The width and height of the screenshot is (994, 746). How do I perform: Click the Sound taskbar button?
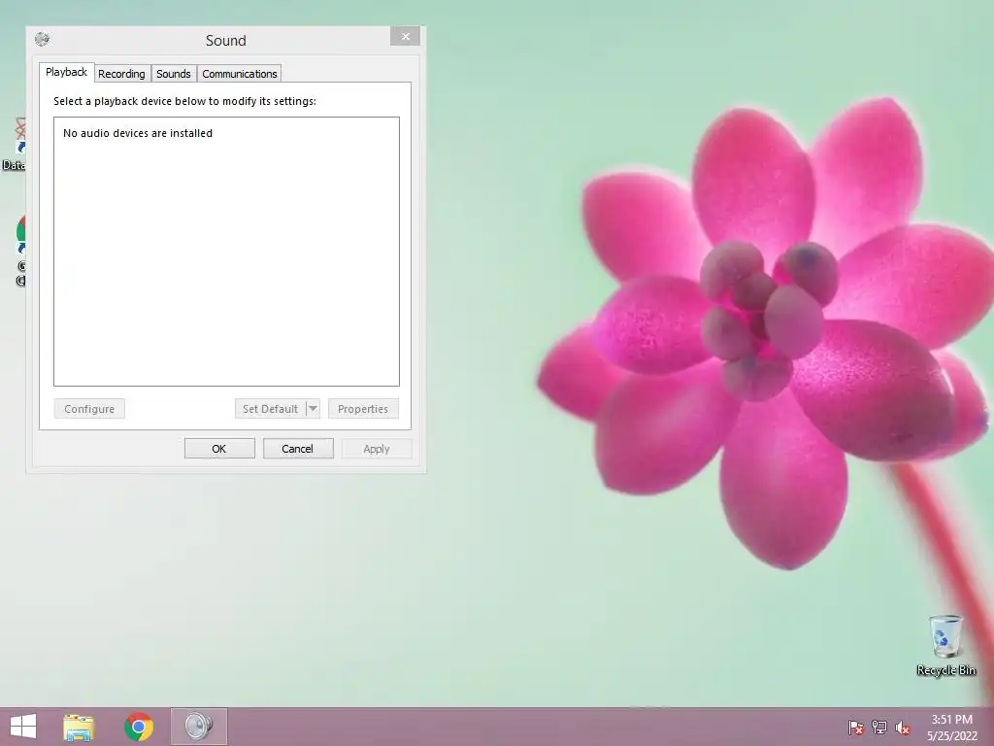click(198, 727)
